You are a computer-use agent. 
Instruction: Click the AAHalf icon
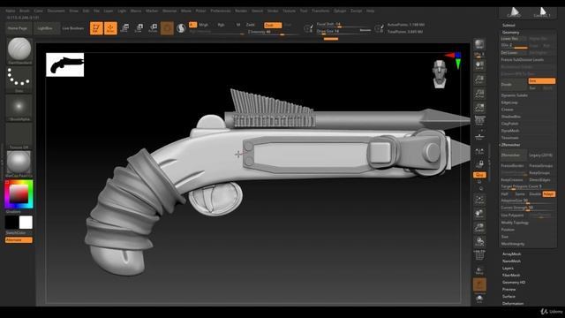479,108
